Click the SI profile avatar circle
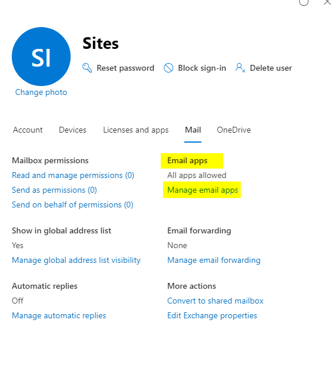Viewport: 335px width, 366px height. click(x=41, y=57)
